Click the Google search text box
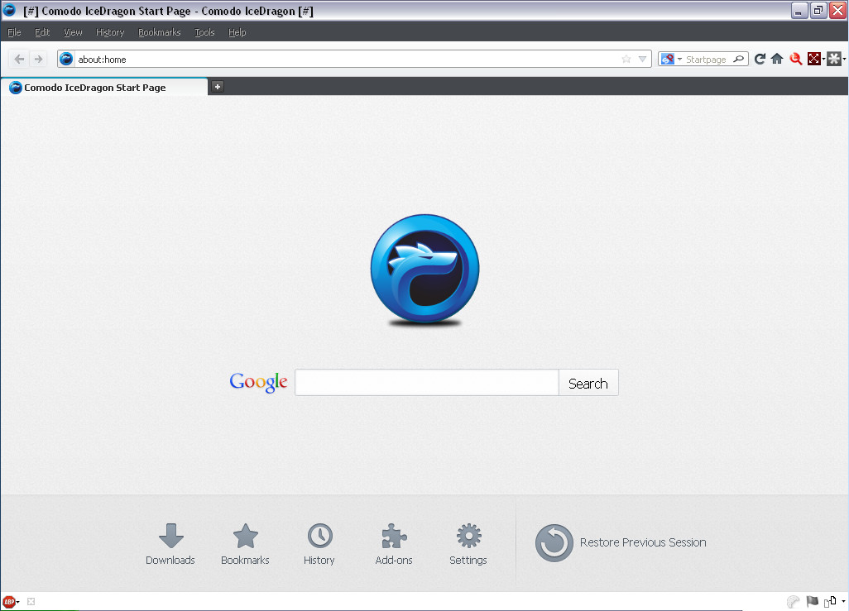 pos(427,383)
